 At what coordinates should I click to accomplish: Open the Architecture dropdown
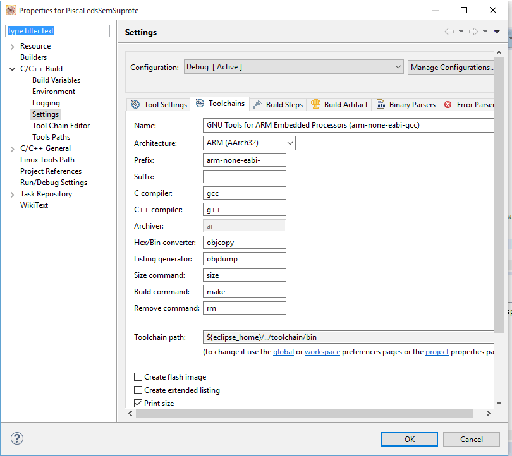tap(249, 143)
